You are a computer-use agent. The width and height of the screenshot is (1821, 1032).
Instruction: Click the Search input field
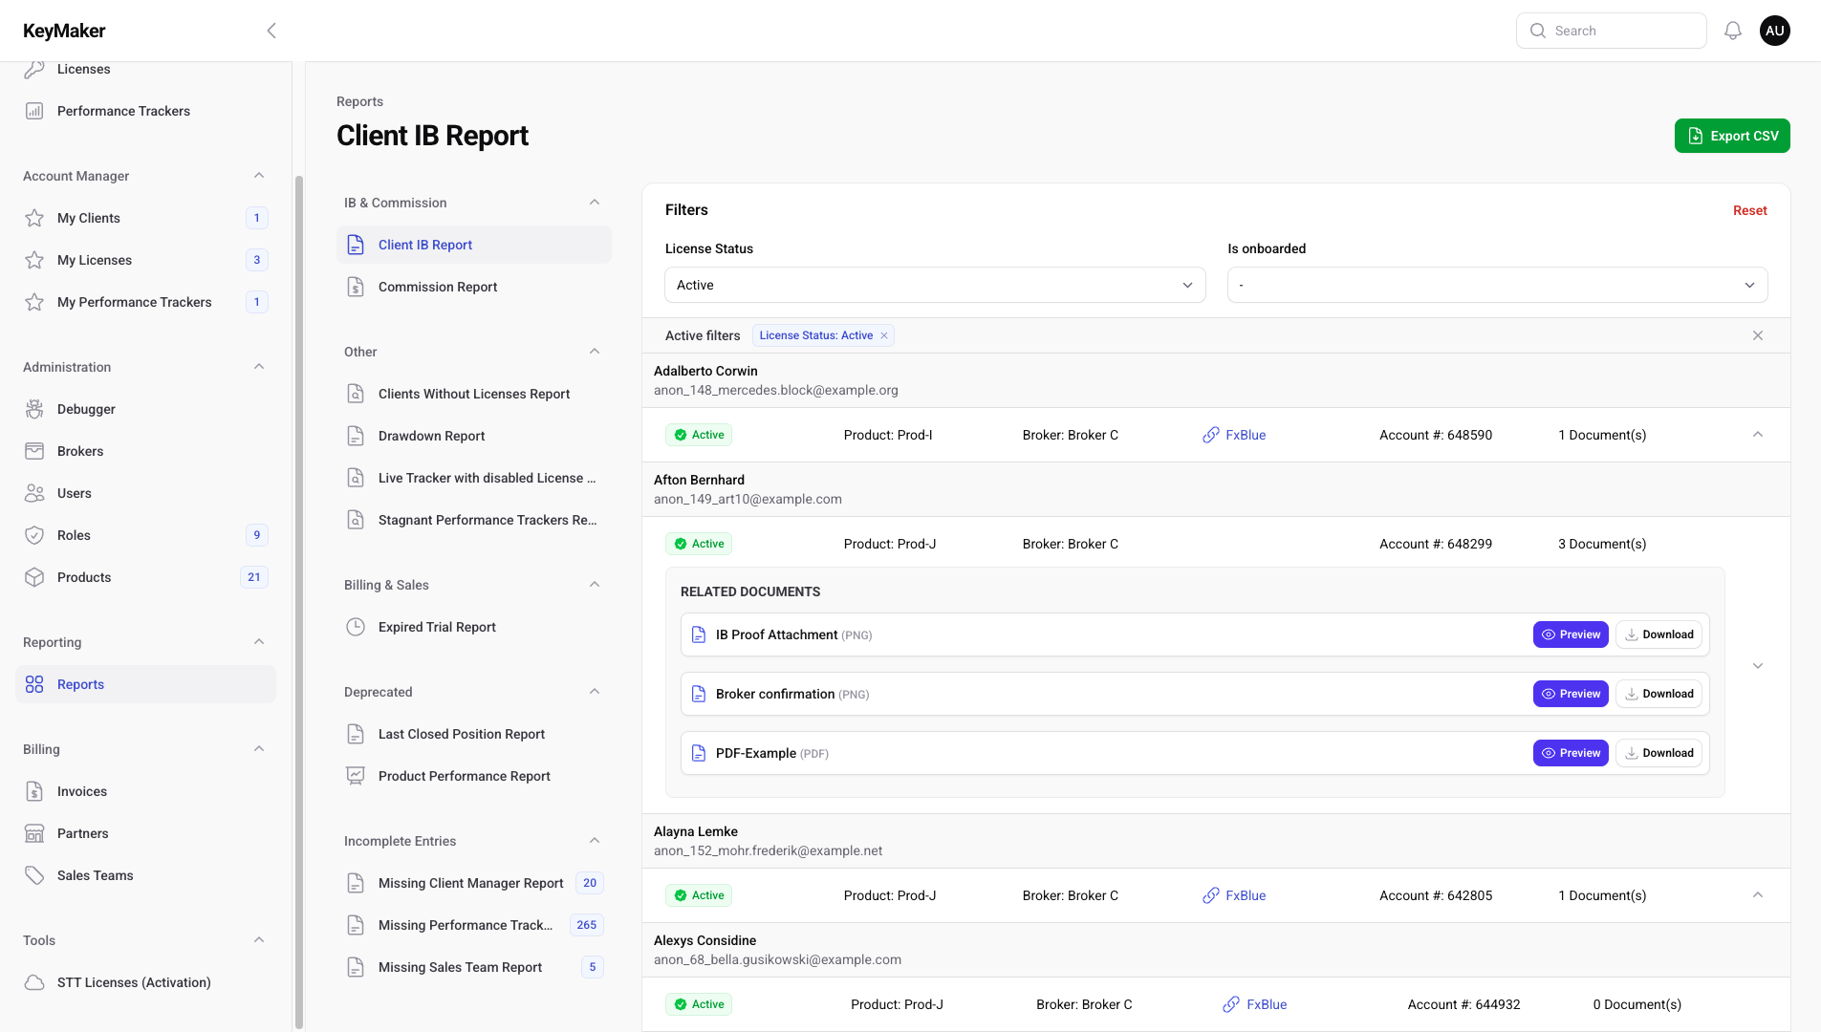1611,31
